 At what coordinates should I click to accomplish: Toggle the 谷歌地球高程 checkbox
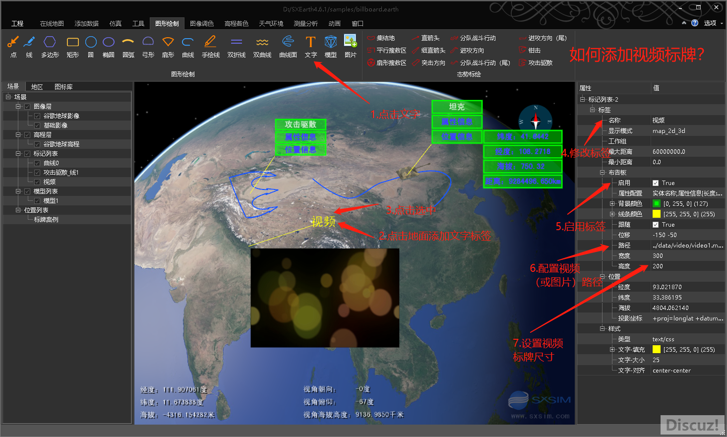[x=37, y=144]
